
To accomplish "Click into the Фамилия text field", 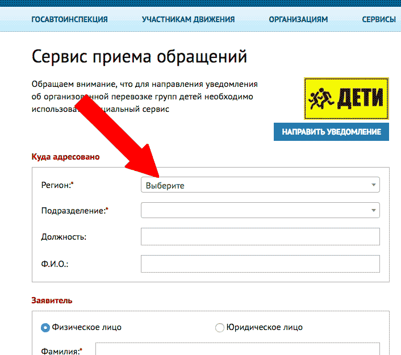I will pos(237,349).
